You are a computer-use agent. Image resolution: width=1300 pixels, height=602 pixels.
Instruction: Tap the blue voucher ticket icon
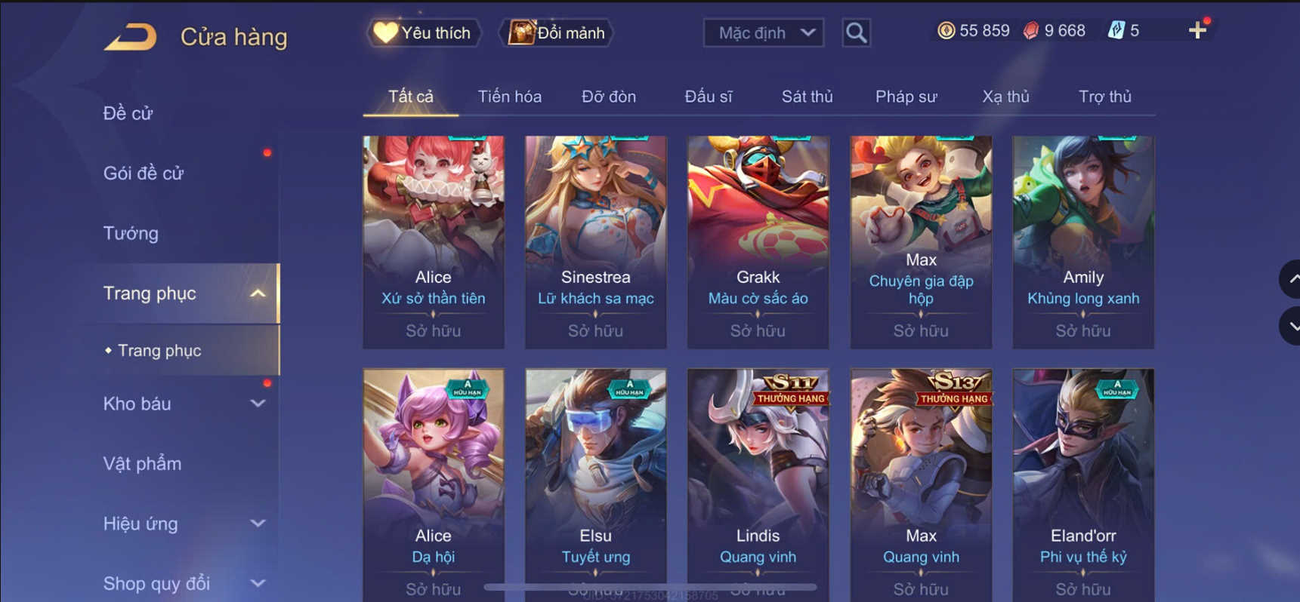click(x=1116, y=30)
